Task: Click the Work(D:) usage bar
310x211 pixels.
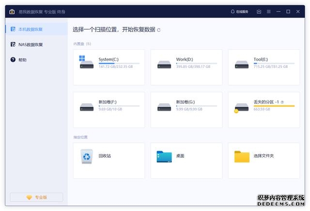Action: [x=197, y=64]
